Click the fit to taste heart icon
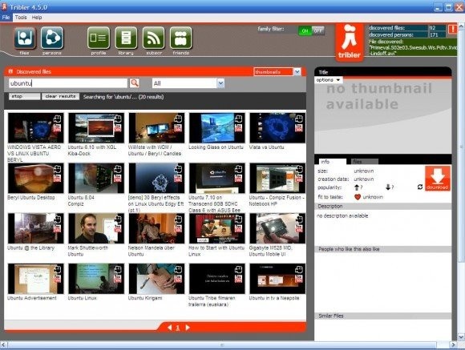 click(x=358, y=197)
